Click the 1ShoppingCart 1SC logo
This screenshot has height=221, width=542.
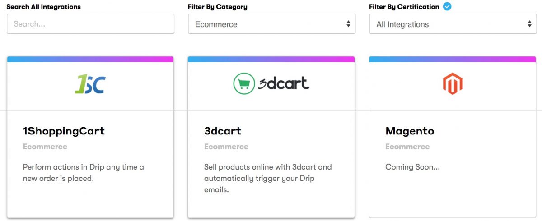click(x=89, y=84)
